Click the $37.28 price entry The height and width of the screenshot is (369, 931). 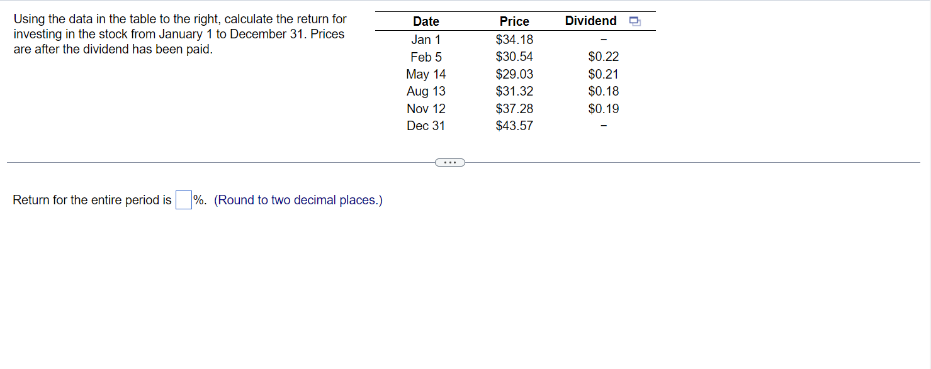tap(514, 108)
